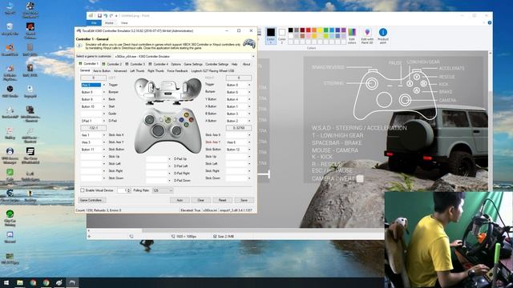This screenshot has width=513, height=288.
Task: Open Options tab
Action: point(176,64)
